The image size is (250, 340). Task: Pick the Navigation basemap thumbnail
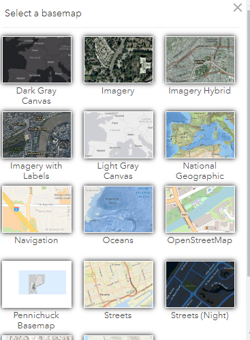point(37,209)
